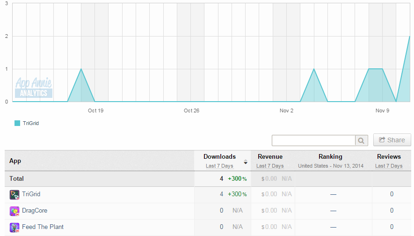Click the Ranking column header
Screen dimensions: 414x236
click(330, 156)
